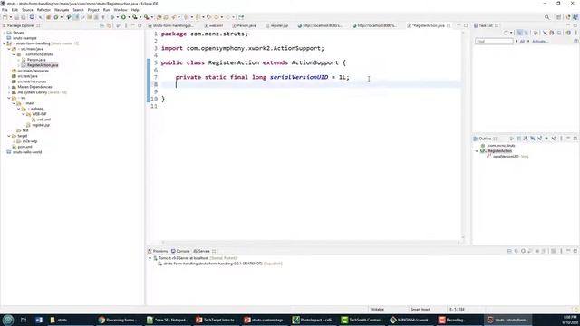Click the Debug bug icon in toolbar
580x326 pixels.
112,17
